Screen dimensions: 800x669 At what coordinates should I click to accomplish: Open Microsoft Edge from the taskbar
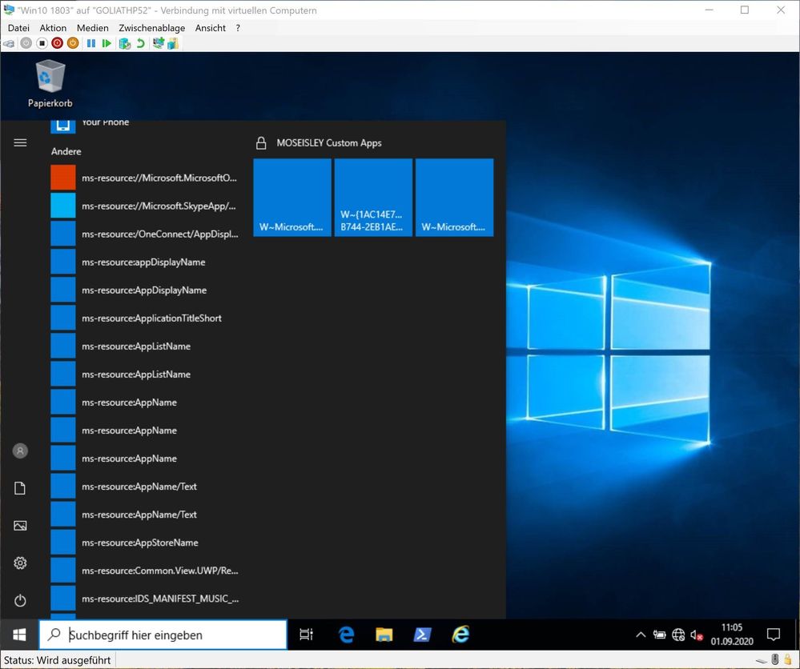[x=346, y=635]
